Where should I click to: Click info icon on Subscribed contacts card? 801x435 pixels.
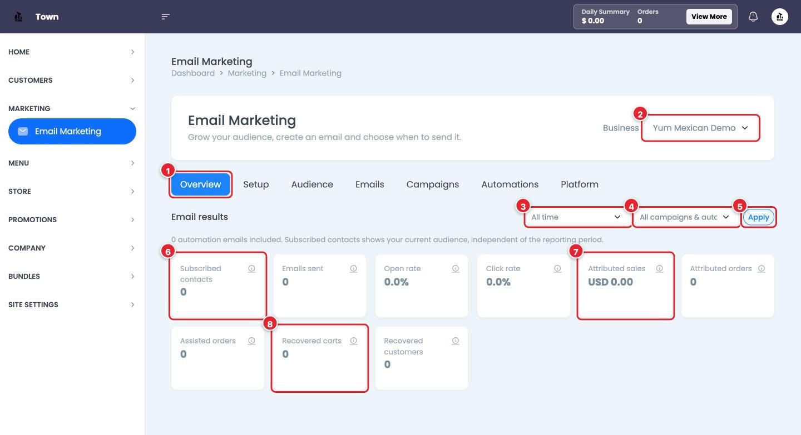click(251, 268)
